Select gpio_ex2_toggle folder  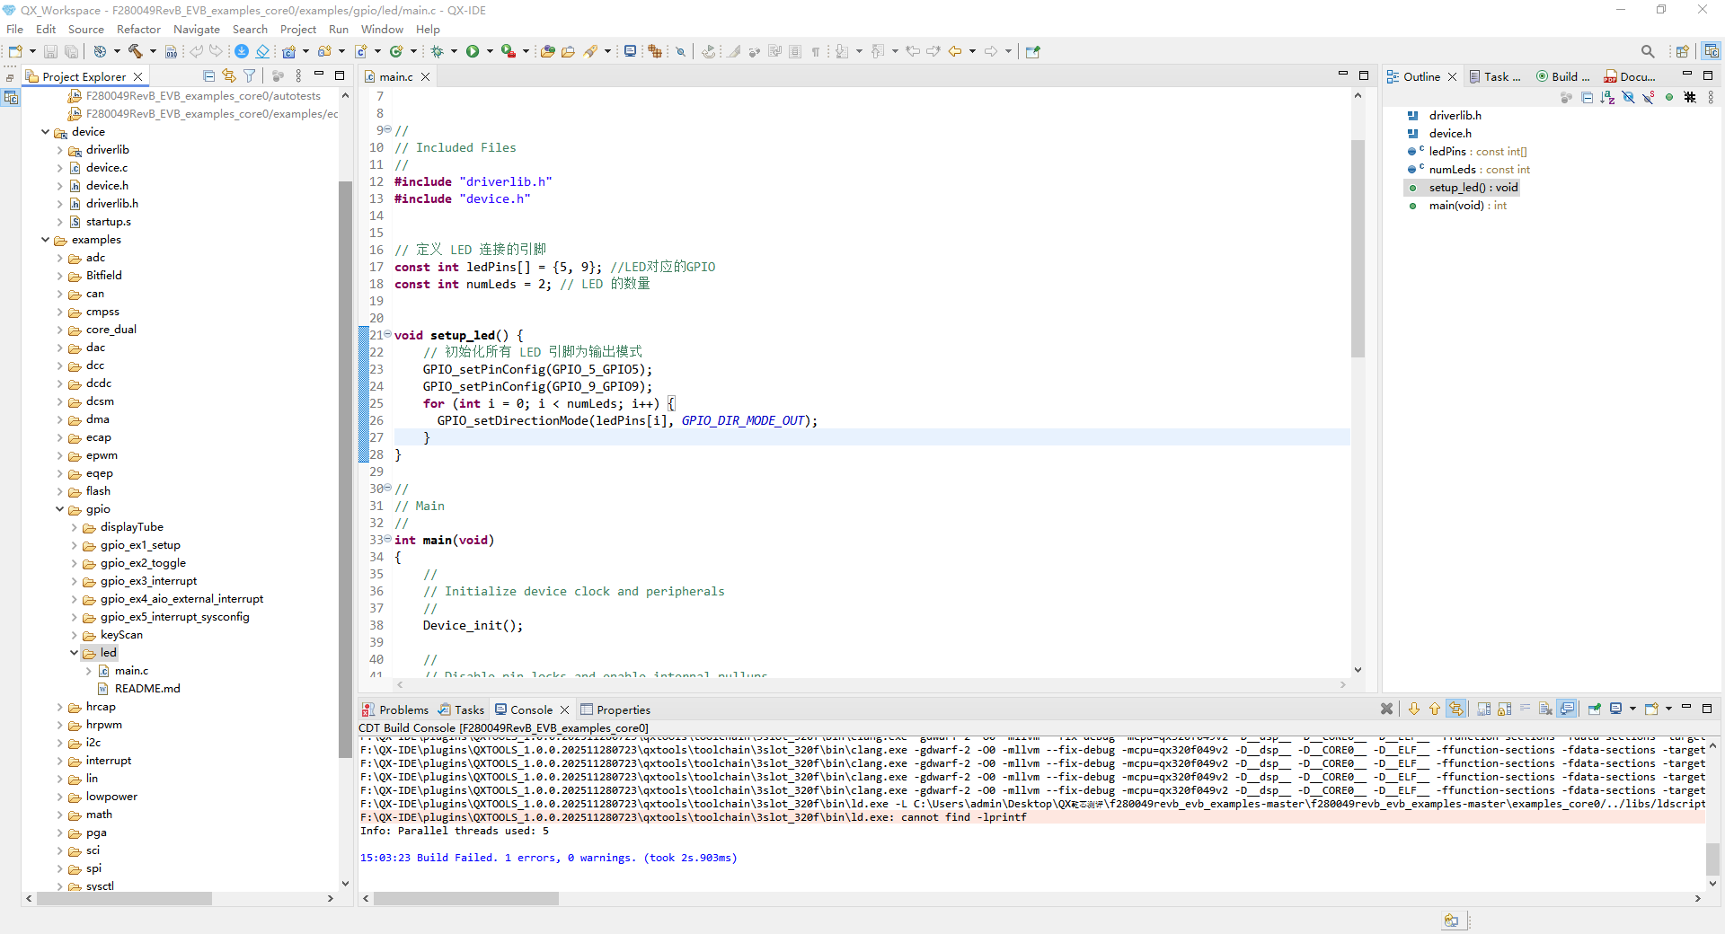[143, 563]
